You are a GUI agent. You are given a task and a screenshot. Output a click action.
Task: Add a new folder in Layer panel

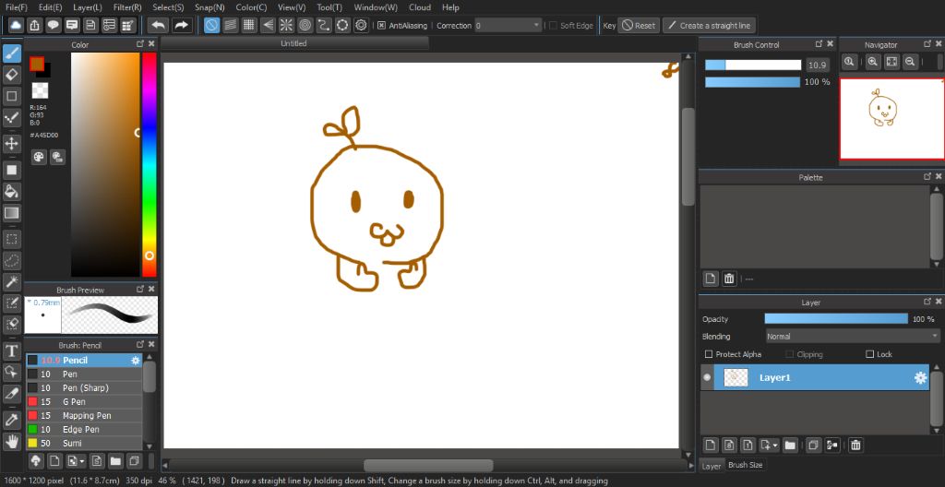(790, 445)
